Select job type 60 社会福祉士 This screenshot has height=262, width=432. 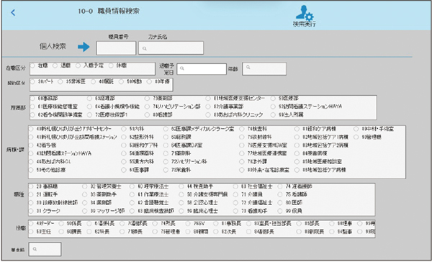235,186
